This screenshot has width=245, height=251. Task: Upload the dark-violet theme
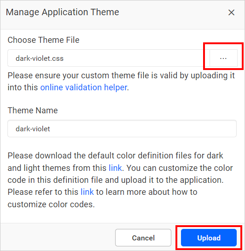tap(209, 238)
